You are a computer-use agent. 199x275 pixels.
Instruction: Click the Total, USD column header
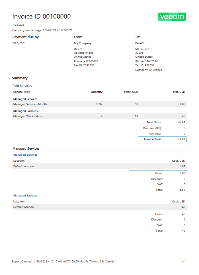click(178, 92)
